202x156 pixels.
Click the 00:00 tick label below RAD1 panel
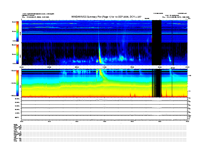coord(21,67)
